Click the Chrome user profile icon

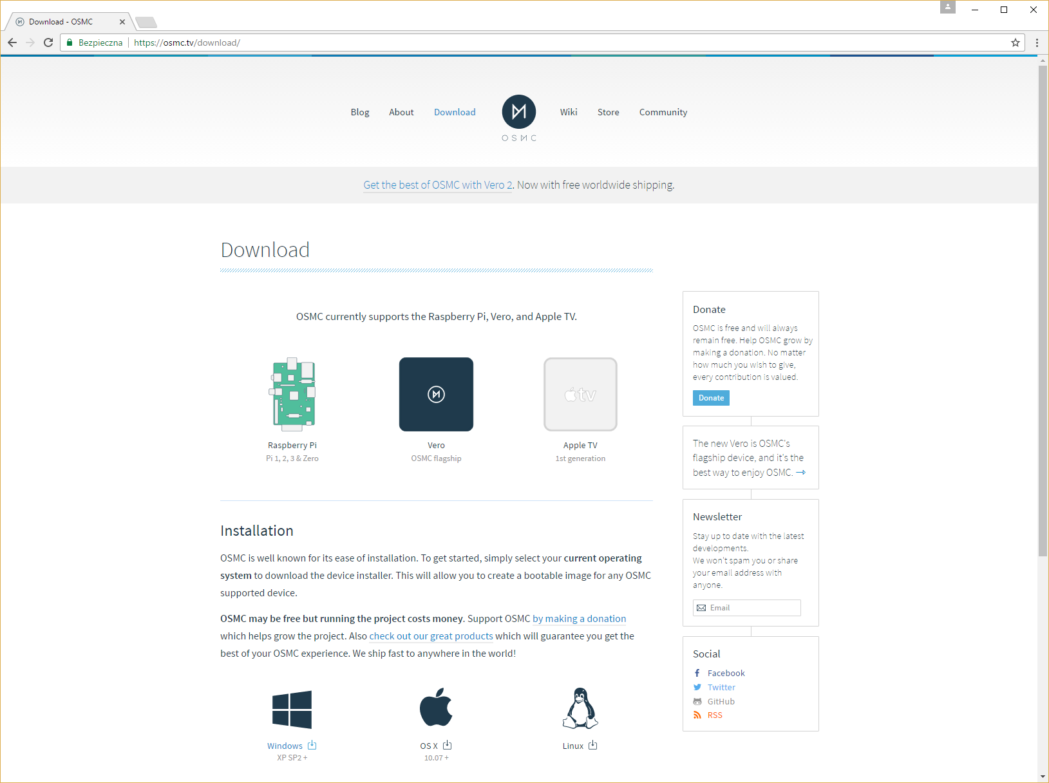click(948, 7)
